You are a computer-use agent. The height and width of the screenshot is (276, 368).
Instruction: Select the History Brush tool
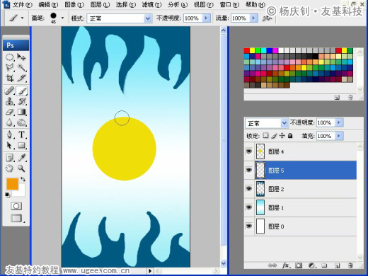21,101
